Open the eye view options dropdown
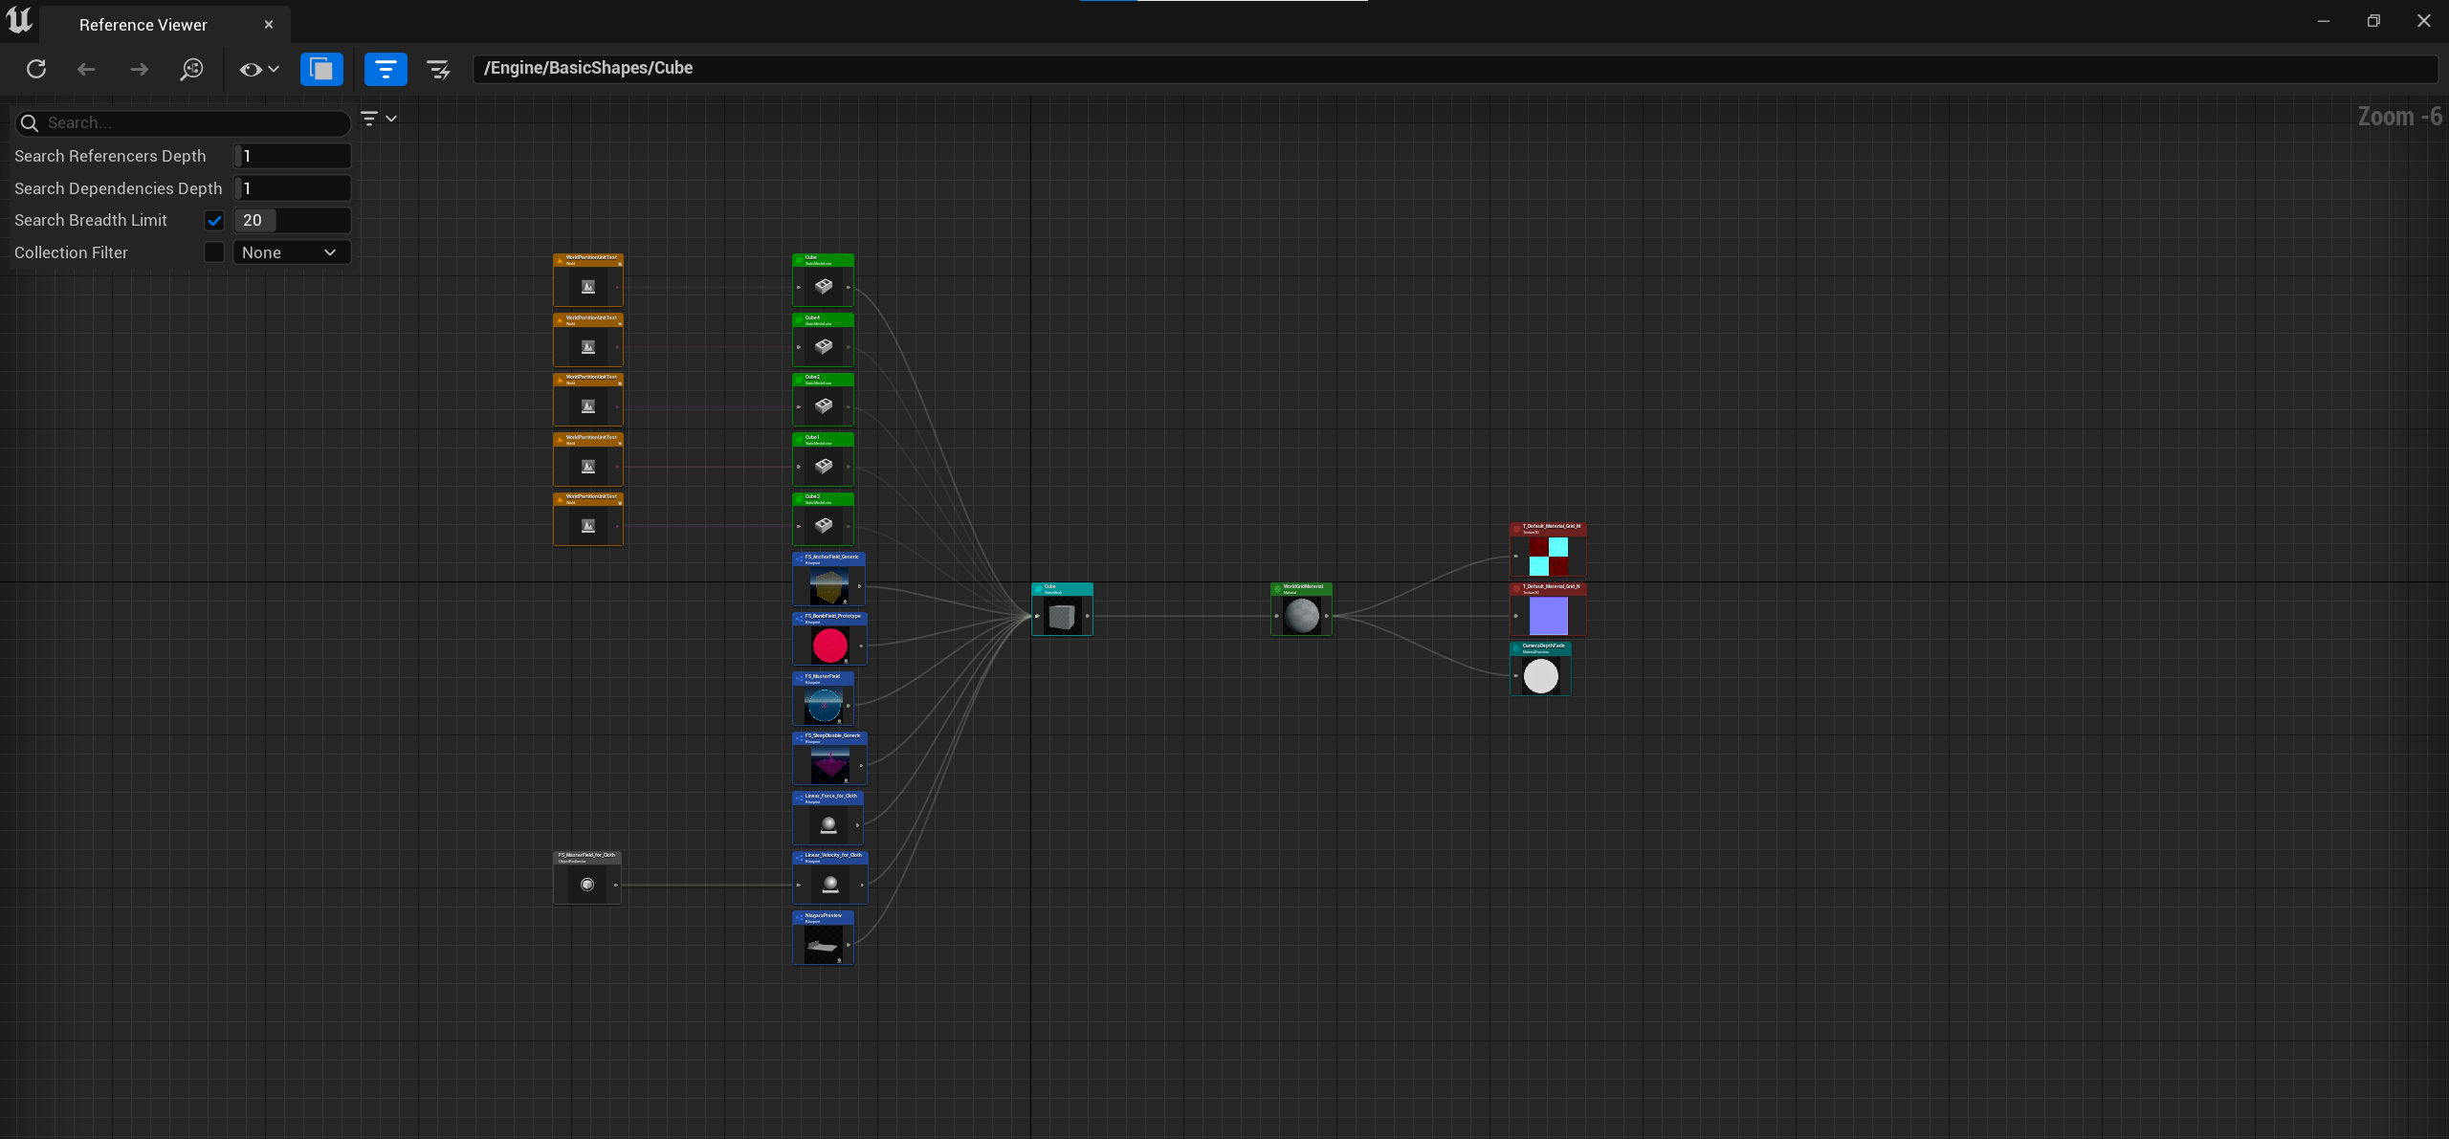Screen dimensions: 2449x1139 coord(258,69)
